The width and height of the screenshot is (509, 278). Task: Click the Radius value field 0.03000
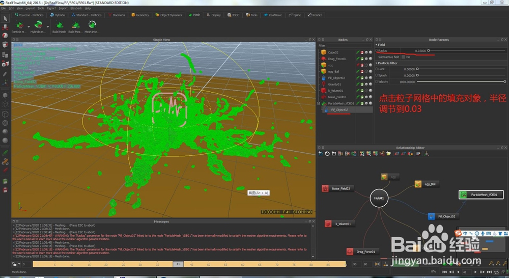click(414, 51)
